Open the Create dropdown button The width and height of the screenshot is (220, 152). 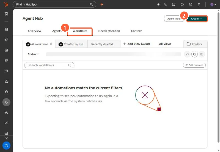(x=197, y=19)
